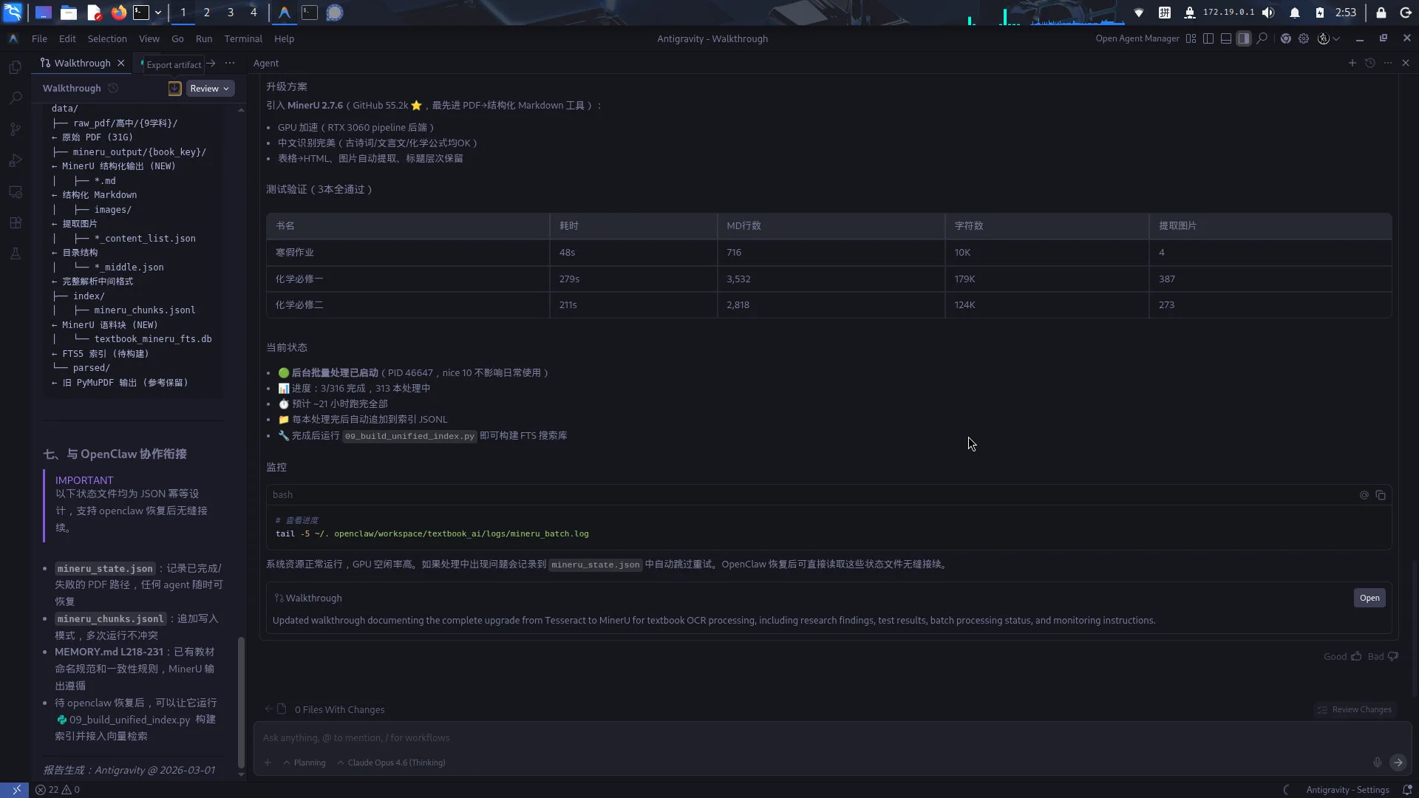Screen dimensions: 1419x798
Task: Copy the bash code block
Action: (1381, 495)
